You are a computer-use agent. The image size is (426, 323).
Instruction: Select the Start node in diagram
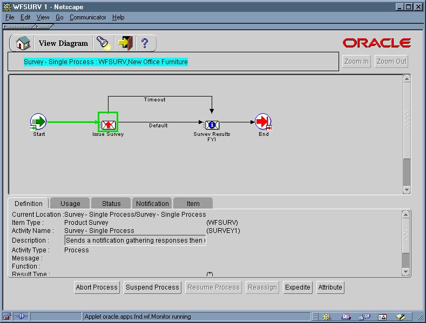click(x=38, y=122)
